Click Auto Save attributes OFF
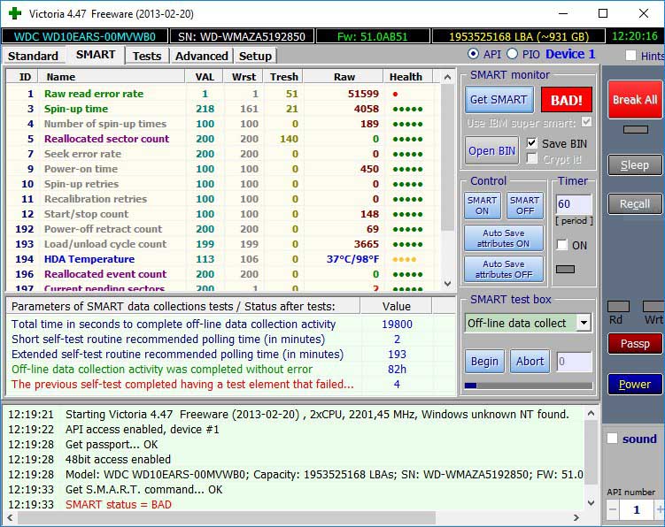This screenshot has width=665, height=527. (504, 269)
